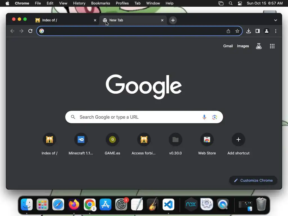Click the Google search box
Image resolution: width=288 pixels, height=216 pixels.
[144, 117]
